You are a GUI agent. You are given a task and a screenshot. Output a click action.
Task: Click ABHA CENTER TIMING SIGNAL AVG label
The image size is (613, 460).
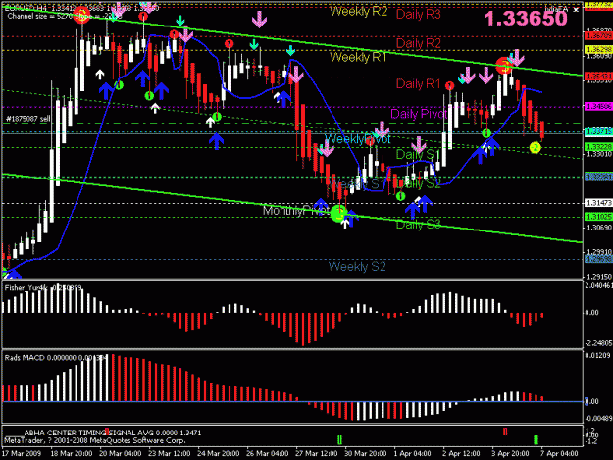click(113, 433)
